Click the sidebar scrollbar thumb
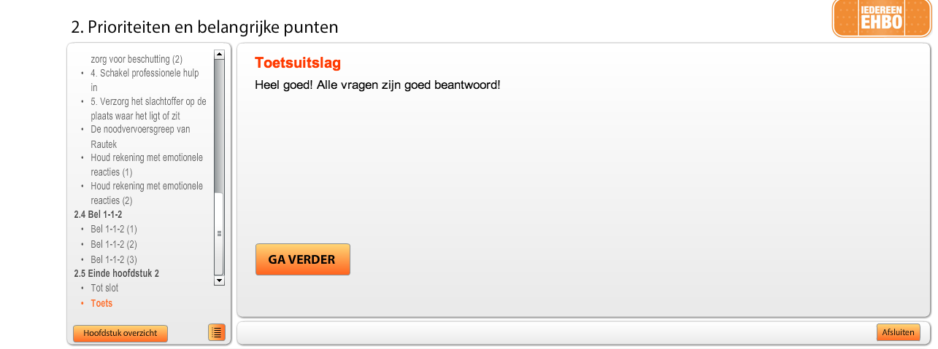The height and width of the screenshot is (349, 938). tap(219, 233)
